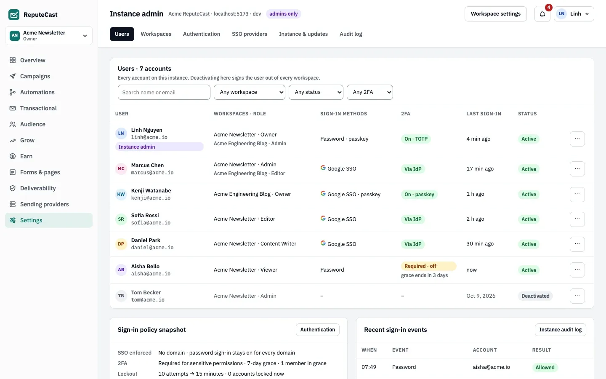Open Grow in the sidebar
This screenshot has height=379, width=606.
[49, 140]
